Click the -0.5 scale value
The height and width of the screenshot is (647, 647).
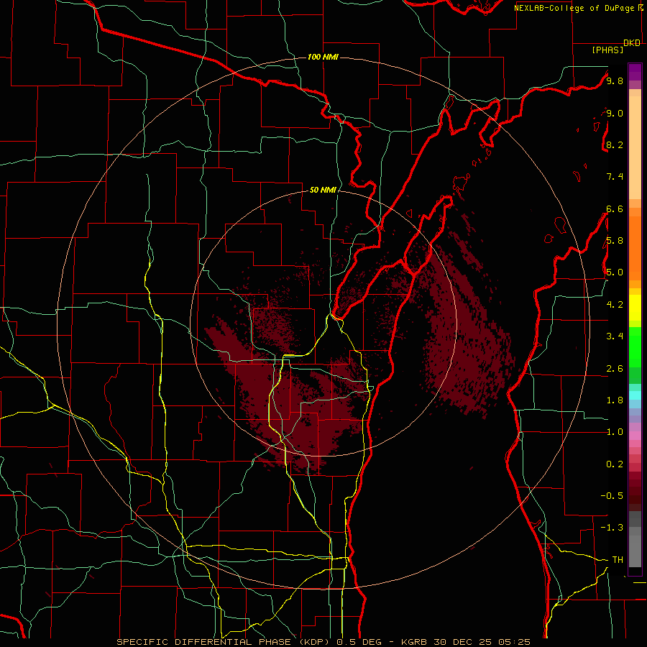pyautogui.click(x=612, y=495)
